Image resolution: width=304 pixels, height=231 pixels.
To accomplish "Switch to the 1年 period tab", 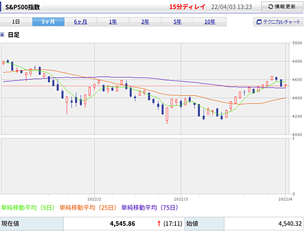I will coord(113,22).
